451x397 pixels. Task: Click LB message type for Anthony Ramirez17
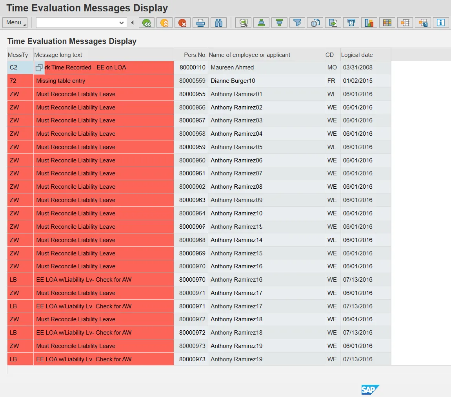[x=20, y=306]
